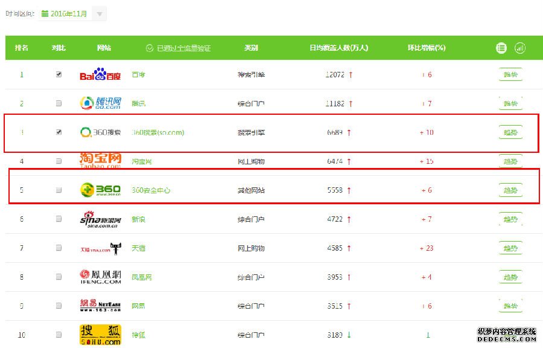Select the 12072 daily coverage value
This screenshot has width=543, height=348.
point(335,74)
